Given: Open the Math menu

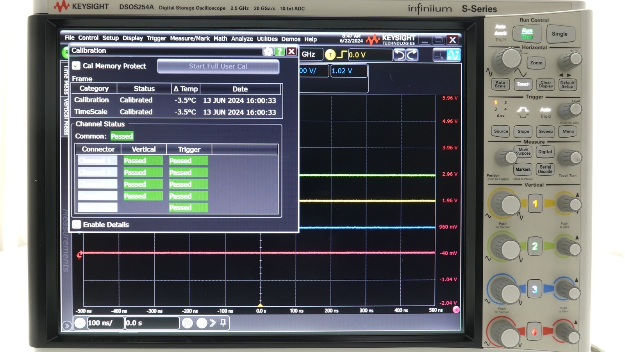Looking at the screenshot, I should click(220, 39).
